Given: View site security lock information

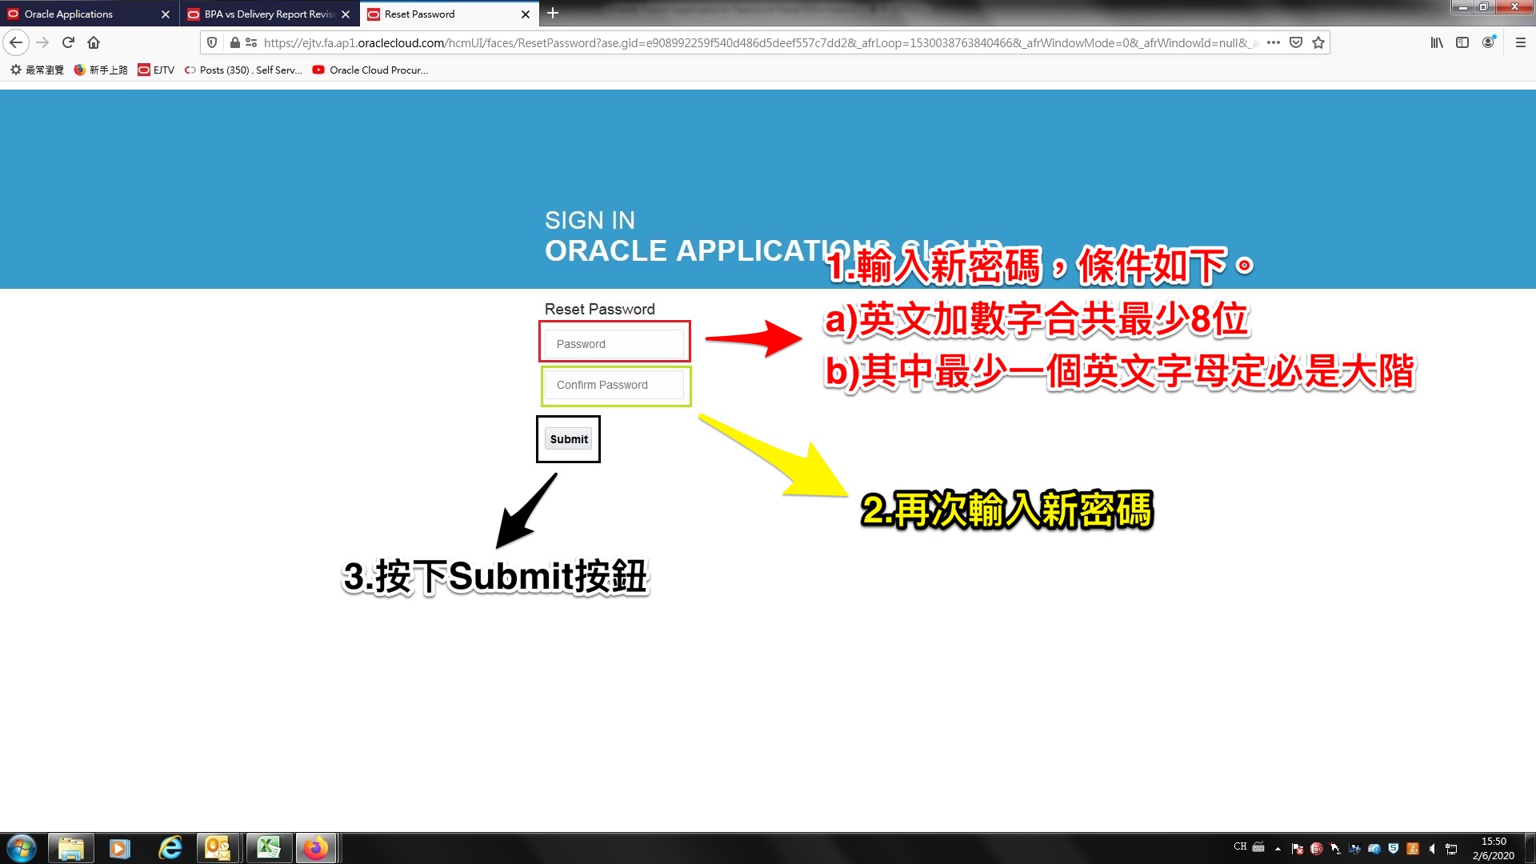Looking at the screenshot, I should click(x=234, y=42).
